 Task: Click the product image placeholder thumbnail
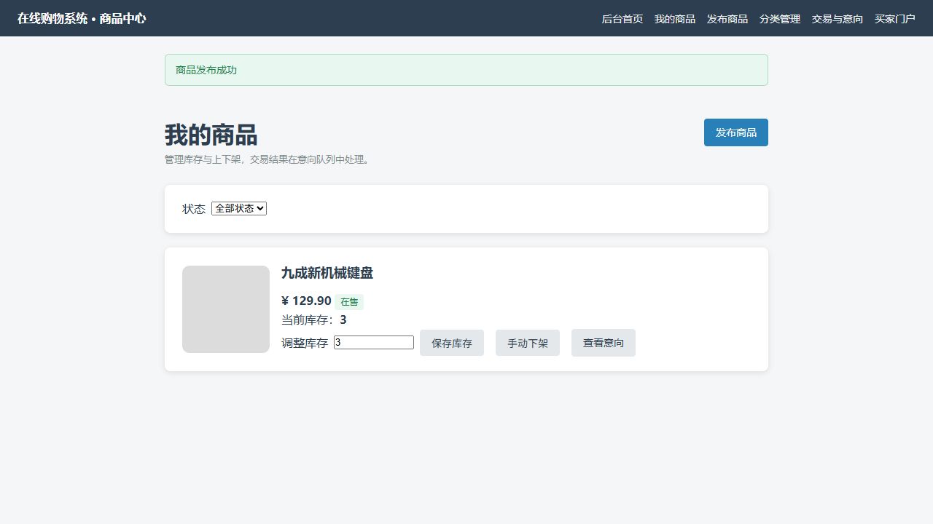click(226, 309)
